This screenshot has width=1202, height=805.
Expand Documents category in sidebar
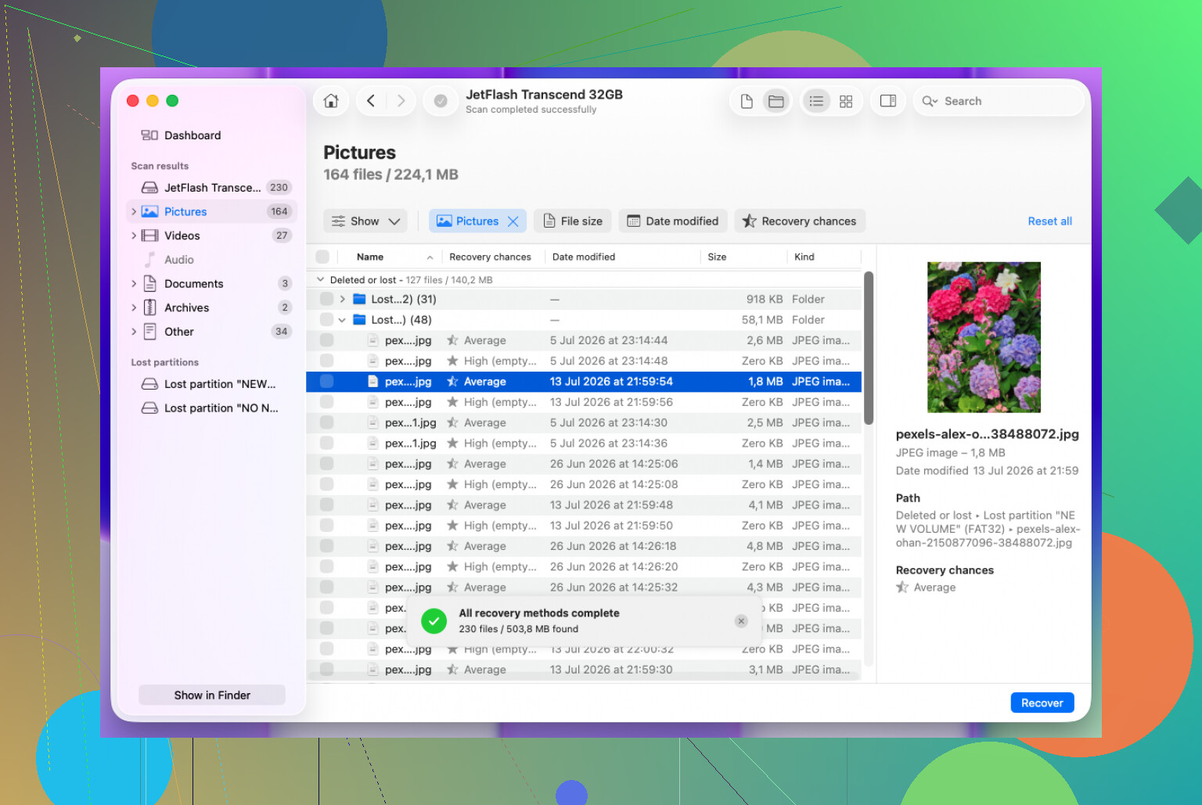pyautogui.click(x=134, y=284)
